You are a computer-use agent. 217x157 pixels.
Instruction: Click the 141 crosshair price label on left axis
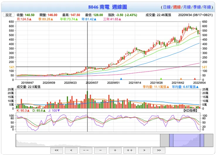click(x=12, y=67)
